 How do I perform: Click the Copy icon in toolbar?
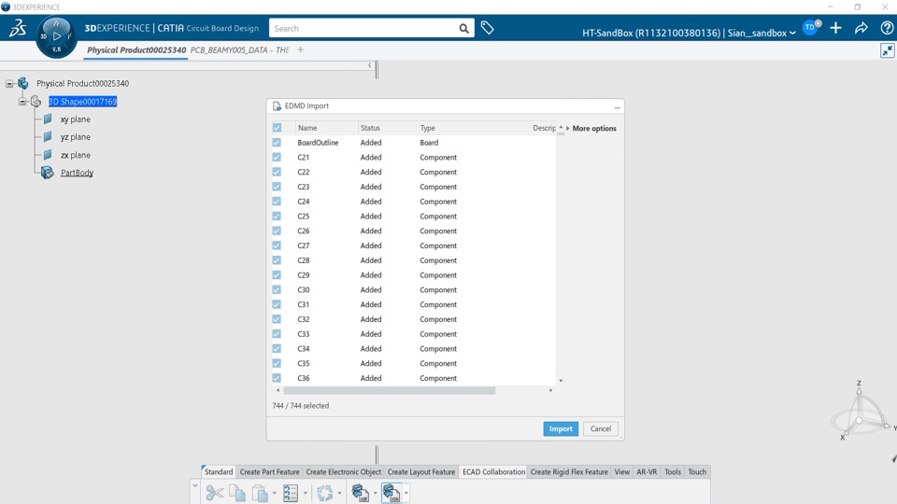(236, 493)
